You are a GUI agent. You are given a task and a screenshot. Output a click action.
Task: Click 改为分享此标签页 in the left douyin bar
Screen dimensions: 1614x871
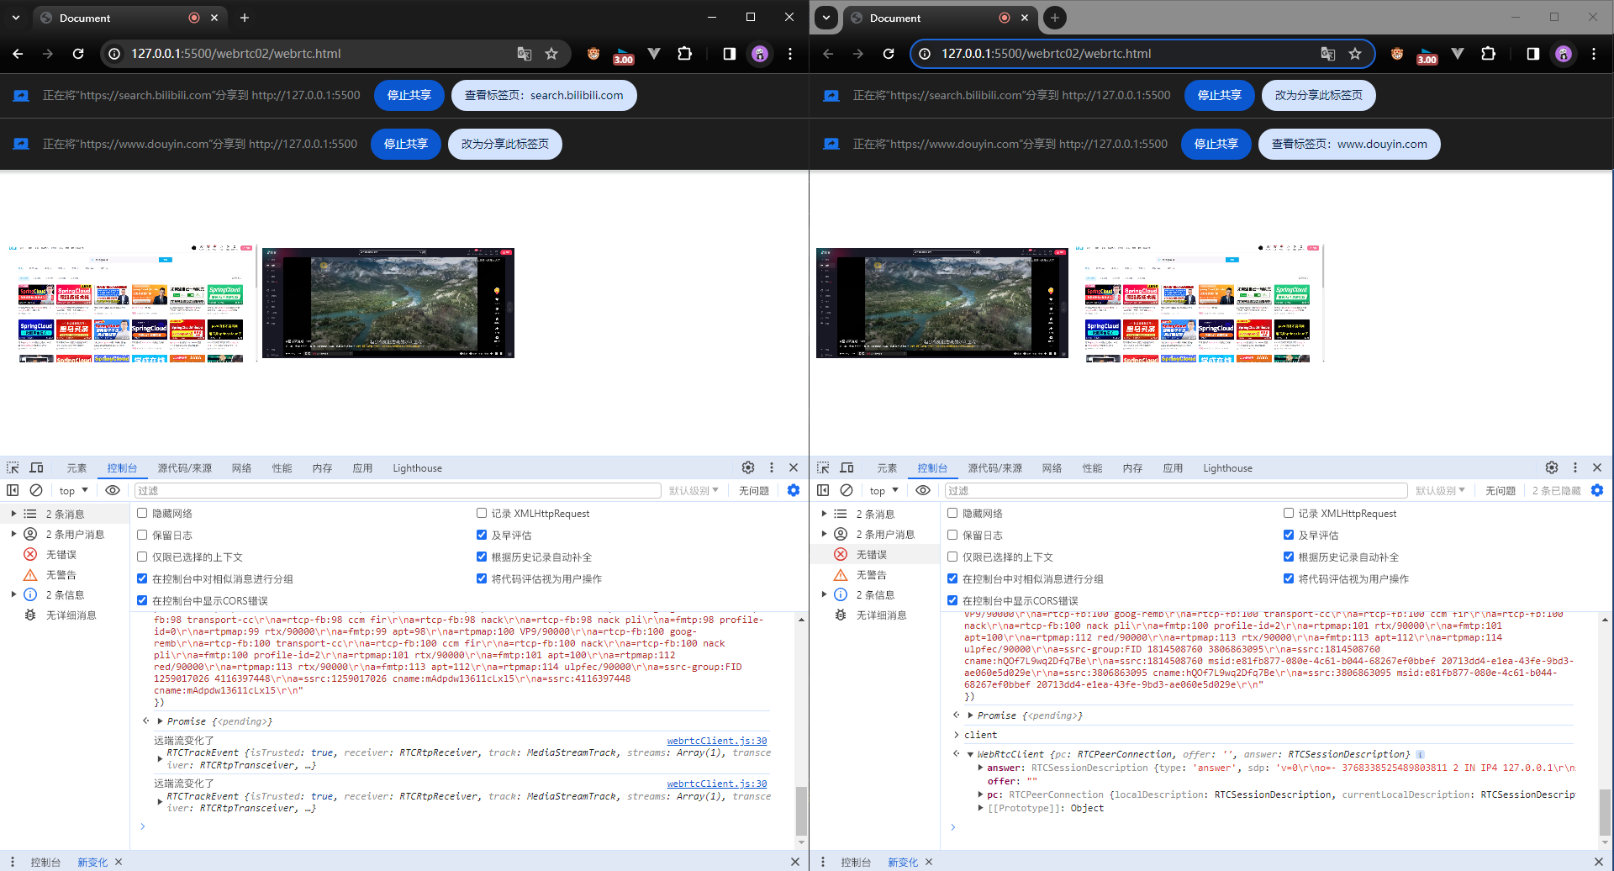tap(504, 144)
